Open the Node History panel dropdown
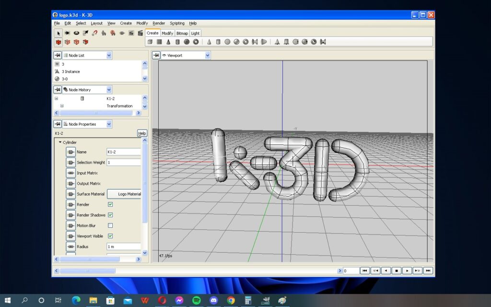The width and height of the screenshot is (491, 307). click(x=109, y=90)
